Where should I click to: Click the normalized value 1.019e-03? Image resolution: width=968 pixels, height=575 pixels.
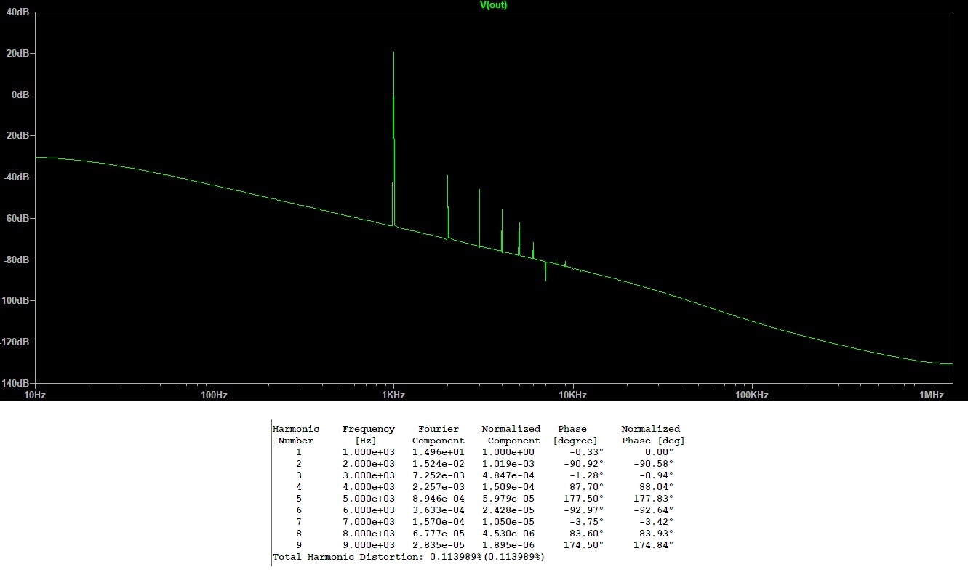(508, 464)
